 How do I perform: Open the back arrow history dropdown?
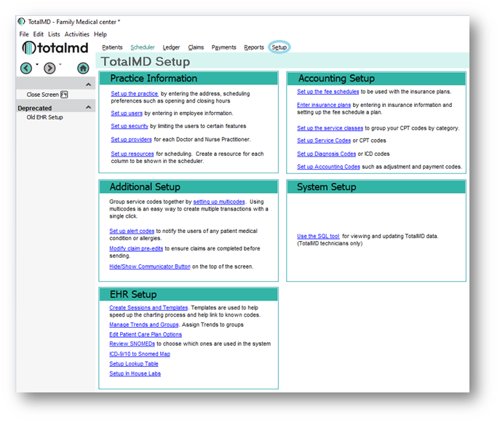[36, 65]
